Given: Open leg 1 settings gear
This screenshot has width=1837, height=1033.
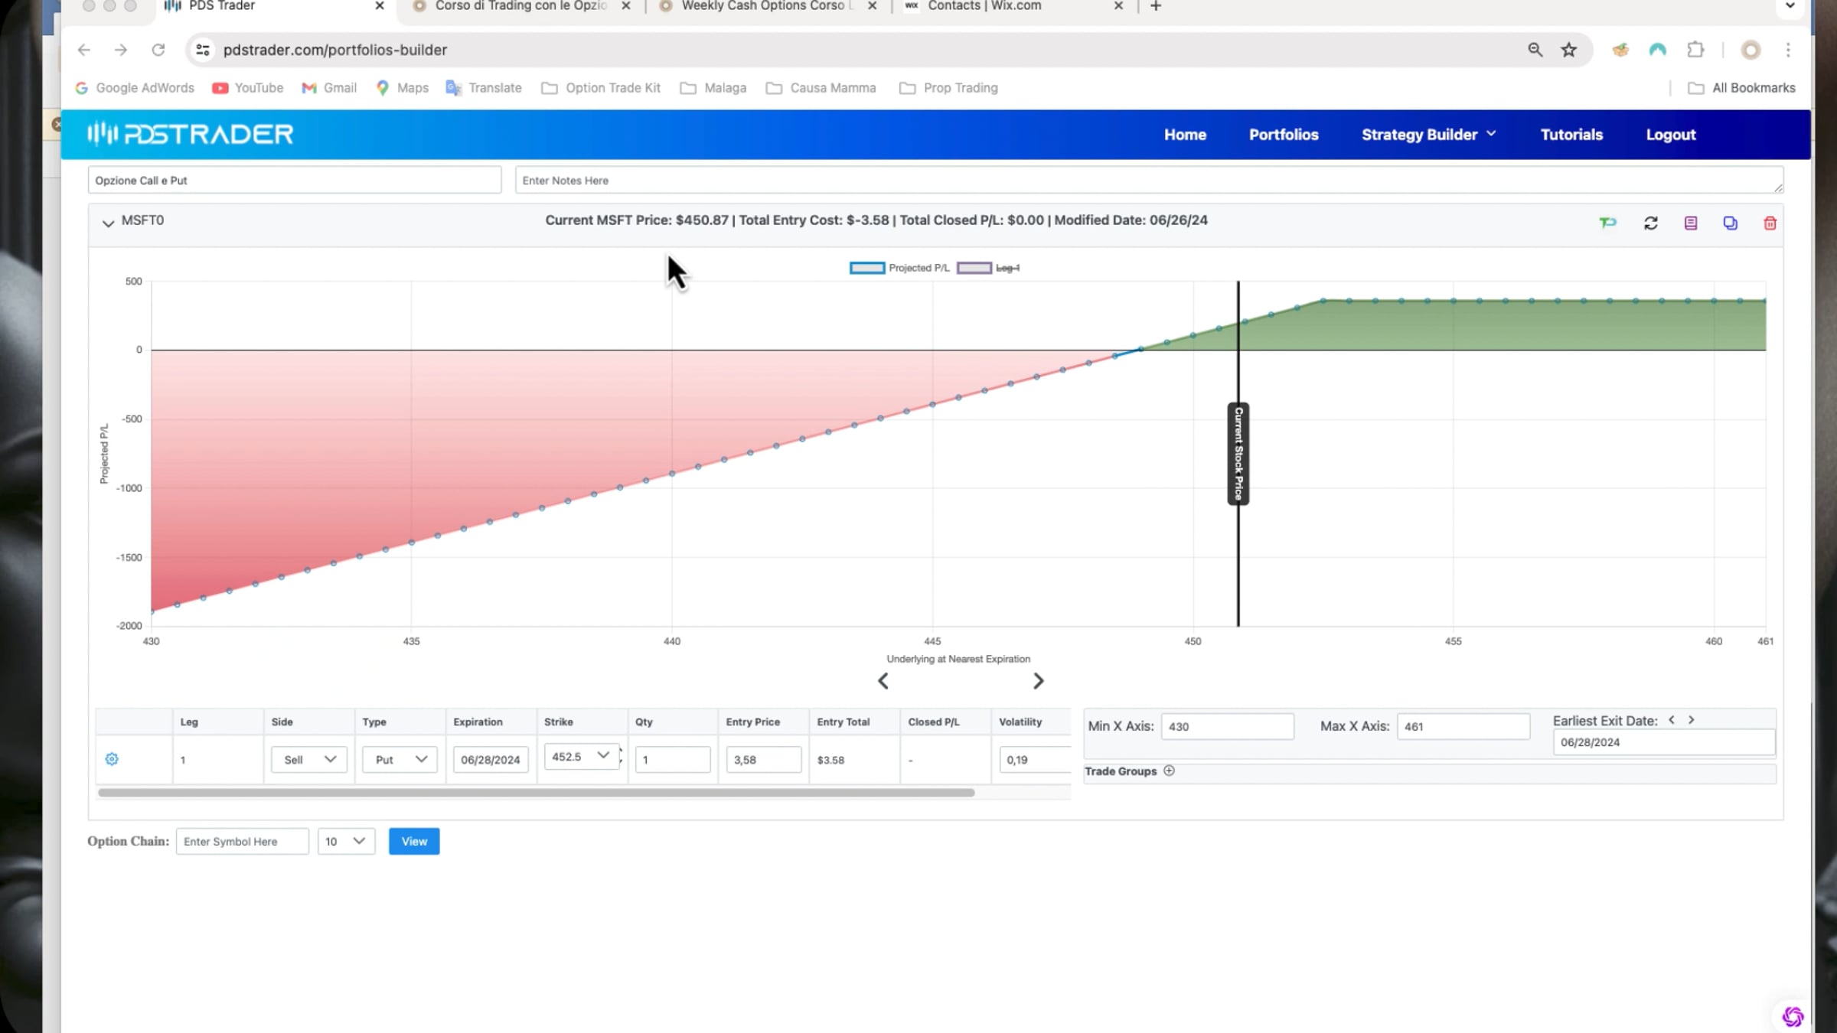Looking at the screenshot, I should (112, 759).
